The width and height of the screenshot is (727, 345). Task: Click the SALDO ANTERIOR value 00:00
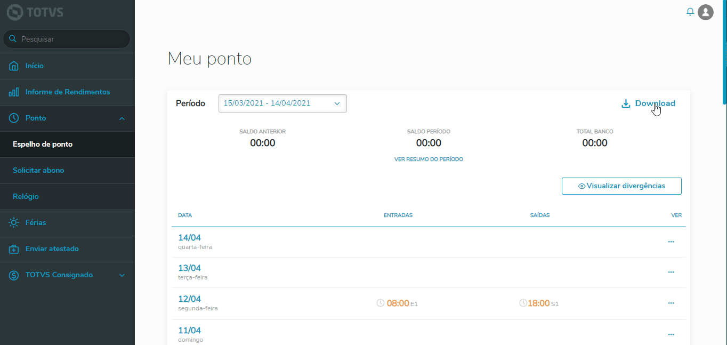tap(263, 143)
